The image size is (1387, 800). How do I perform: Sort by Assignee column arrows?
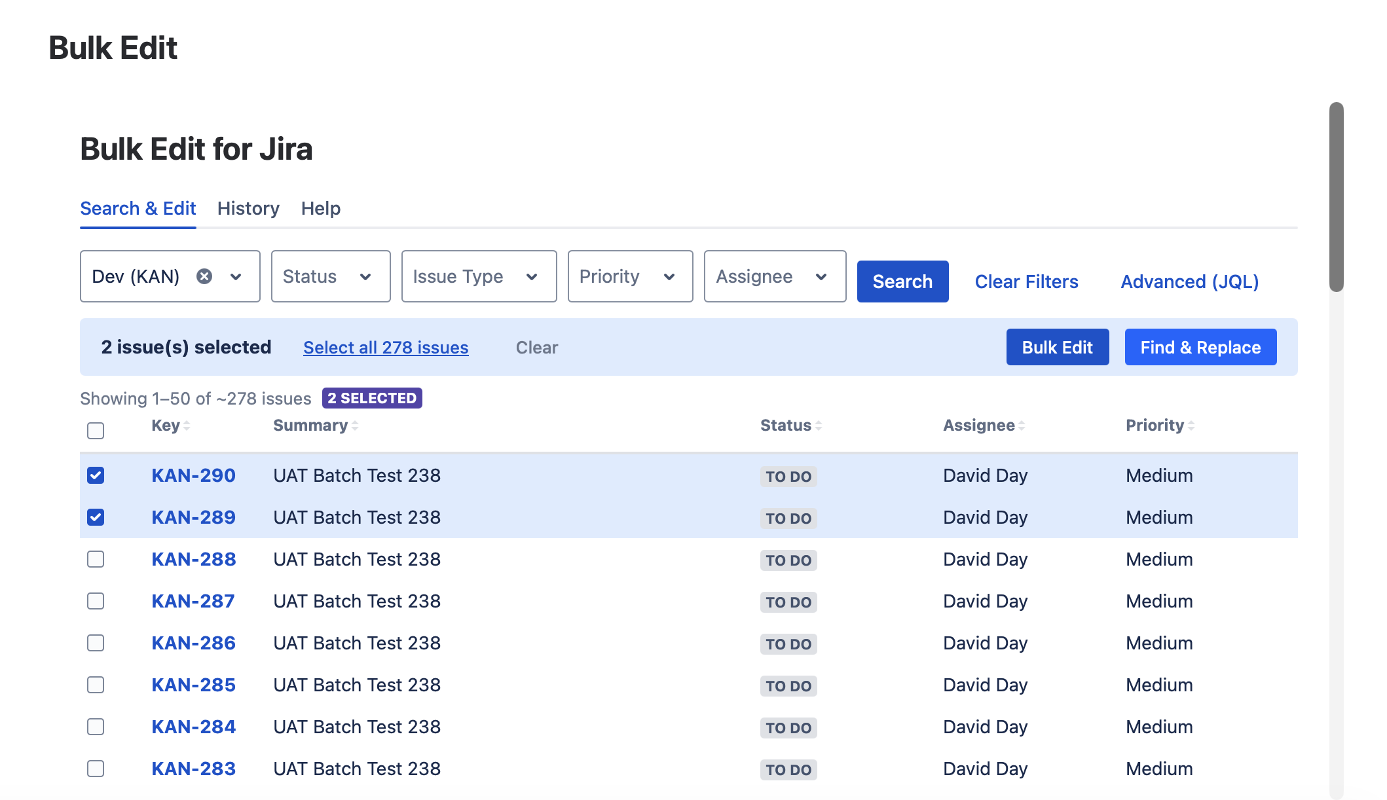pyautogui.click(x=1022, y=426)
